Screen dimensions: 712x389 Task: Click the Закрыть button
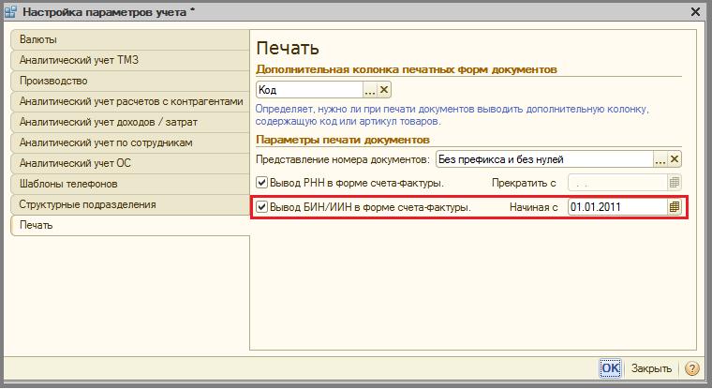pos(651,368)
